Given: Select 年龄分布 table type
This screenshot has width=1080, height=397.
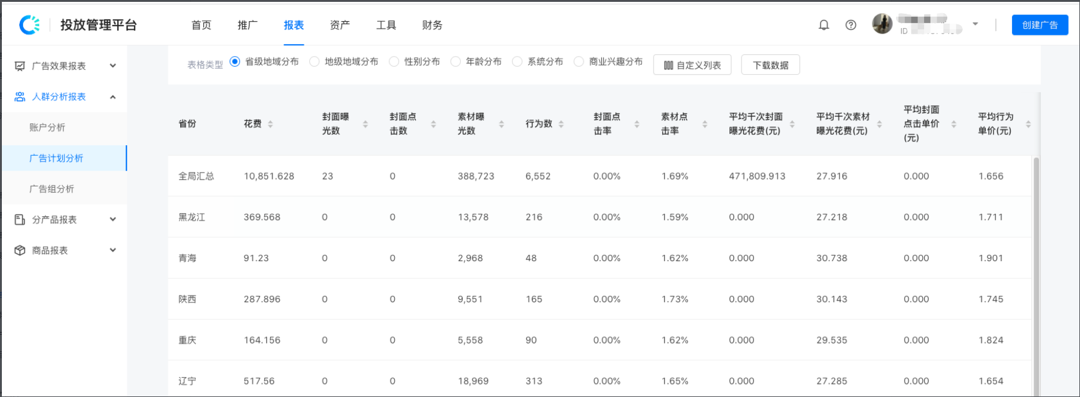Looking at the screenshot, I should 456,61.
